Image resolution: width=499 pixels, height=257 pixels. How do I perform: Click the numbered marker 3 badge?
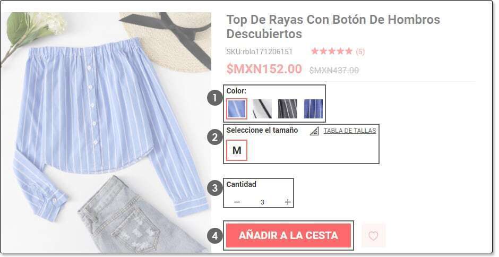(215, 187)
